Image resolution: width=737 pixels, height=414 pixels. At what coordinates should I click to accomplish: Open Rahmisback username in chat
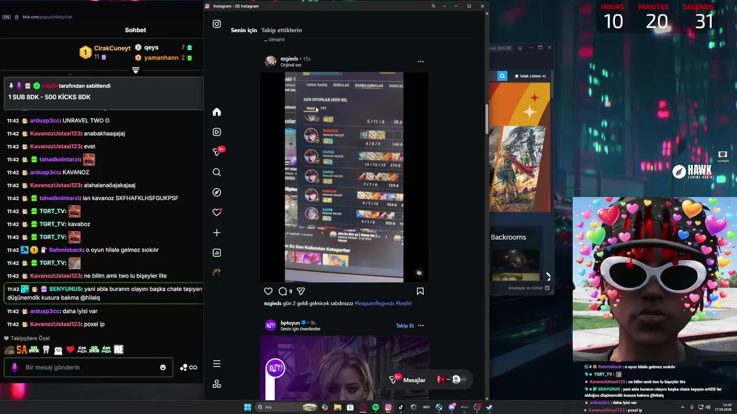coord(66,250)
